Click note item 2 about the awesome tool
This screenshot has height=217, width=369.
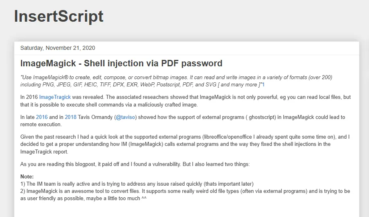click(185, 192)
